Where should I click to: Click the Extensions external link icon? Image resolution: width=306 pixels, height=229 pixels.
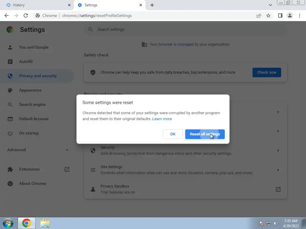(67, 169)
